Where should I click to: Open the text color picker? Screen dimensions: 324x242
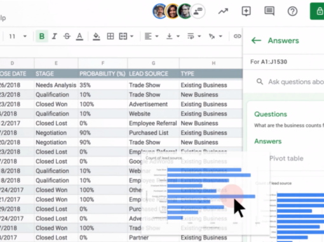pyautogui.click(x=79, y=37)
